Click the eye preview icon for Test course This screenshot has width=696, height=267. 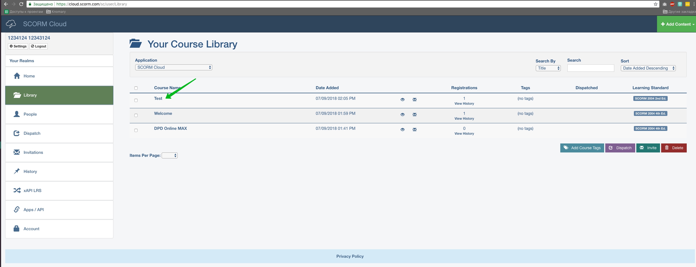[x=402, y=100]
